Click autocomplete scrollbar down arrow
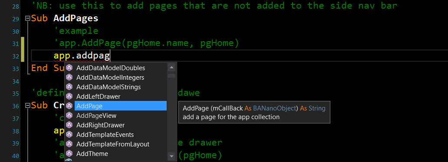The image size is (448, 162). [171, 156]
